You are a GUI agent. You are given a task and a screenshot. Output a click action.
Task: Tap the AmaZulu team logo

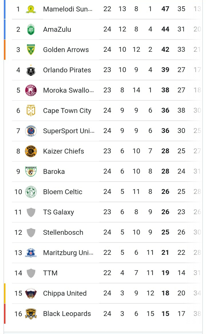coord(31,29)
